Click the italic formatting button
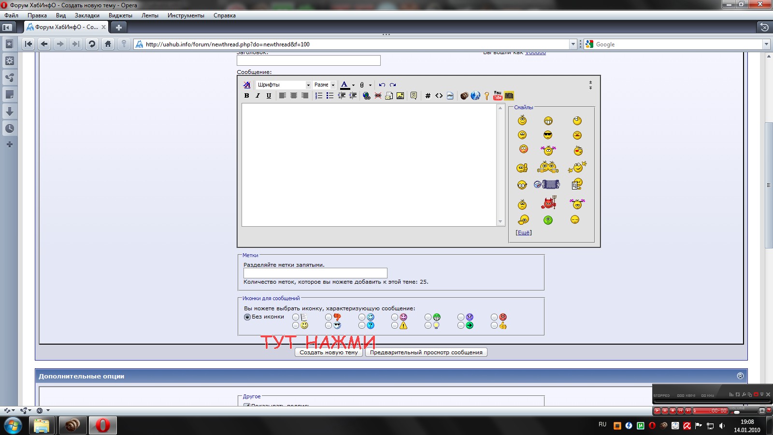Viewport: 773px width, 435px height. click(x=258, y=96)
